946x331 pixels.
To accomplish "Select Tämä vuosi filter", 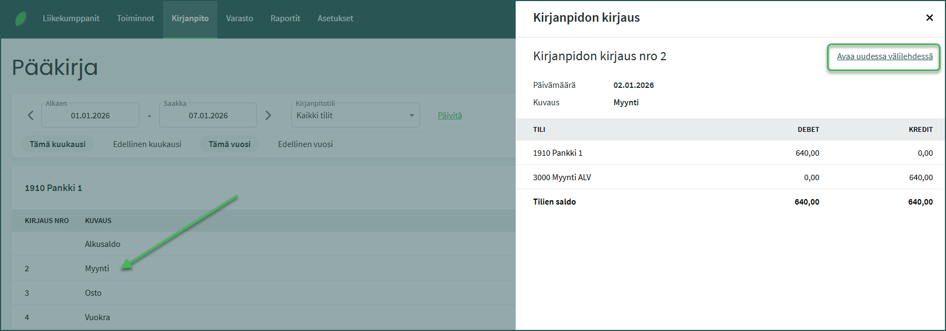I will tap(229, 144).
